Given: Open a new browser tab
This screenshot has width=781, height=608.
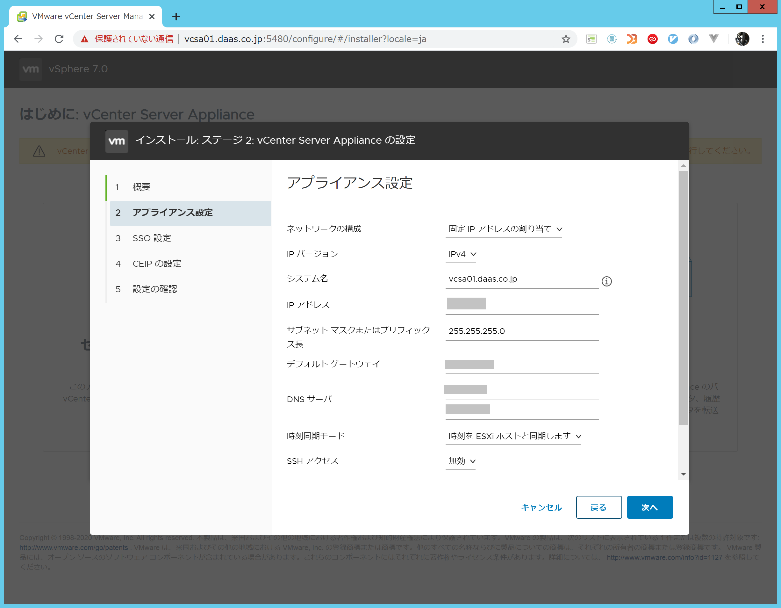Looking at the screenshot, I should coord(176,17).
